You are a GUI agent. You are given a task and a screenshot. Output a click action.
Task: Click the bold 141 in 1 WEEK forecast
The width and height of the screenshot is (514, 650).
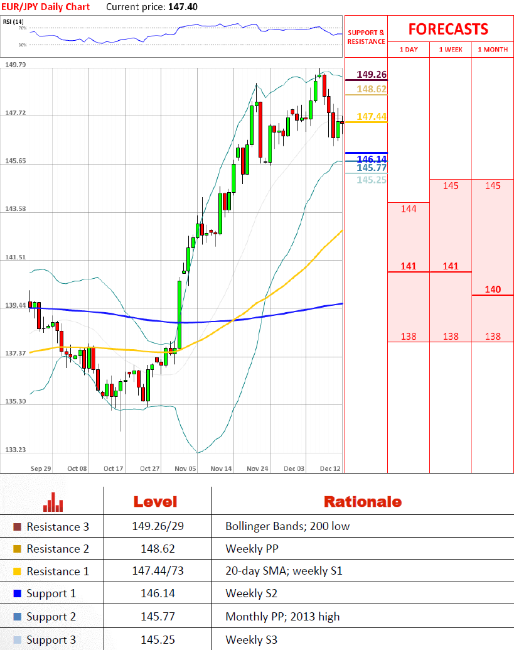tap(451, 266)
